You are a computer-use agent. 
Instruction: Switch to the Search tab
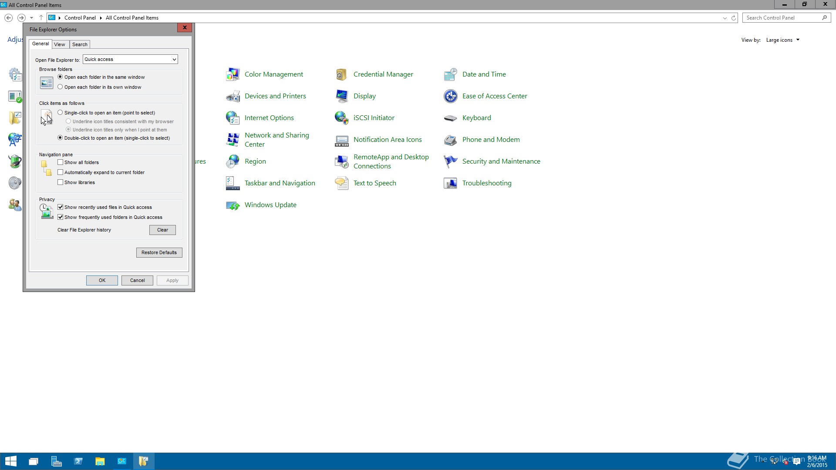pyautogui.click(x=80, y=44)
